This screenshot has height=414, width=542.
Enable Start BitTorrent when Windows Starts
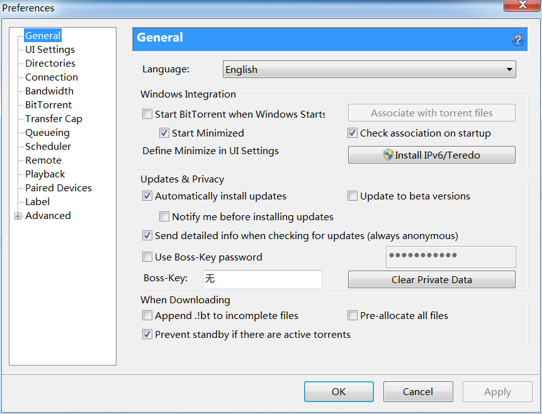147,115
